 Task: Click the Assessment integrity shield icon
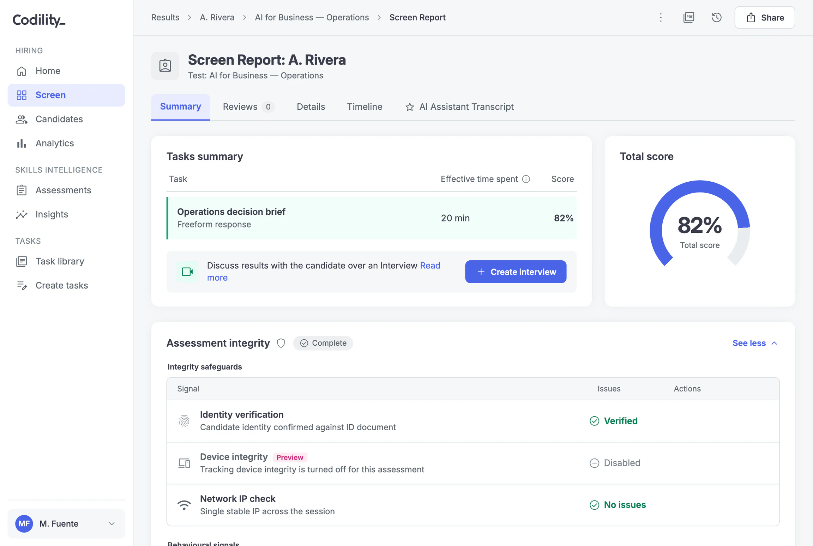pyautogui.click(x=281, y=343)
